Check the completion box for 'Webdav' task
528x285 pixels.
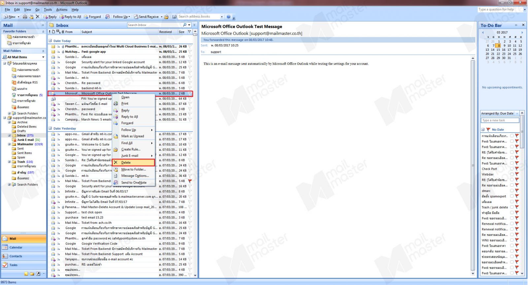click(512, 174)
